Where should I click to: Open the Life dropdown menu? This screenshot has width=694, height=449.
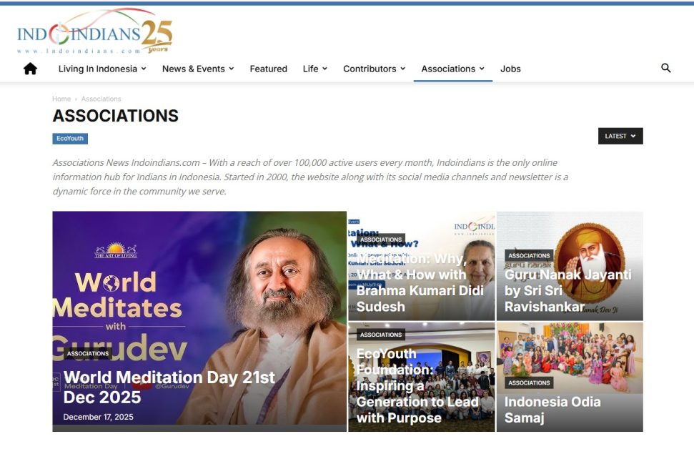pos(315,69)
